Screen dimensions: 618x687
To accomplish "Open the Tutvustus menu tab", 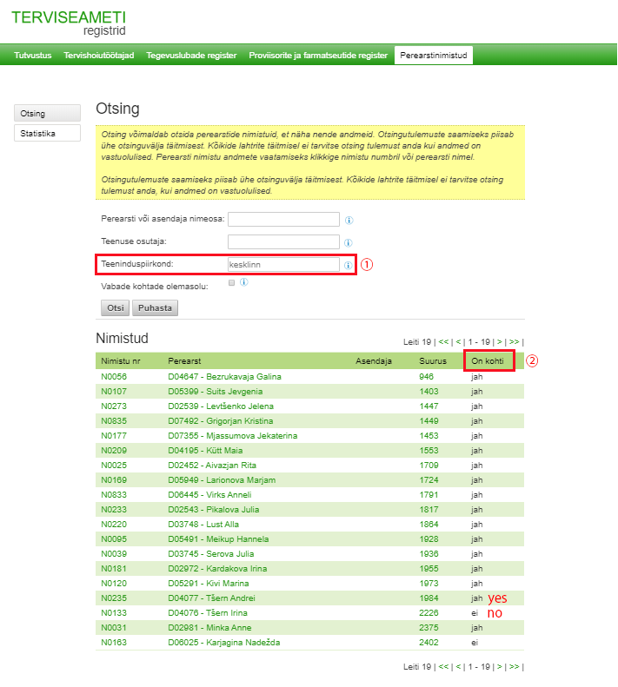I will [x=33, y=56].
